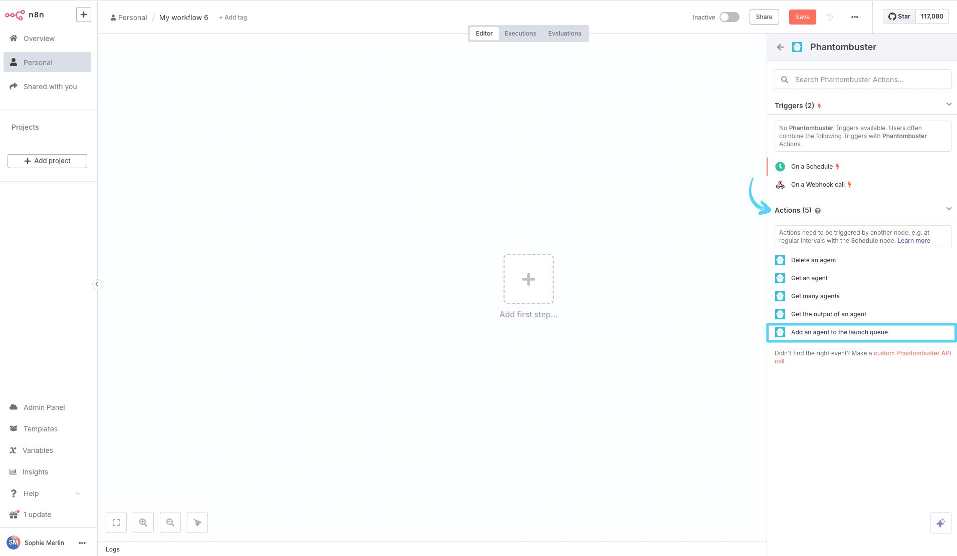Focus the Search Phantombuster Actions field
The image size is (957, 556).
(863, 80)
